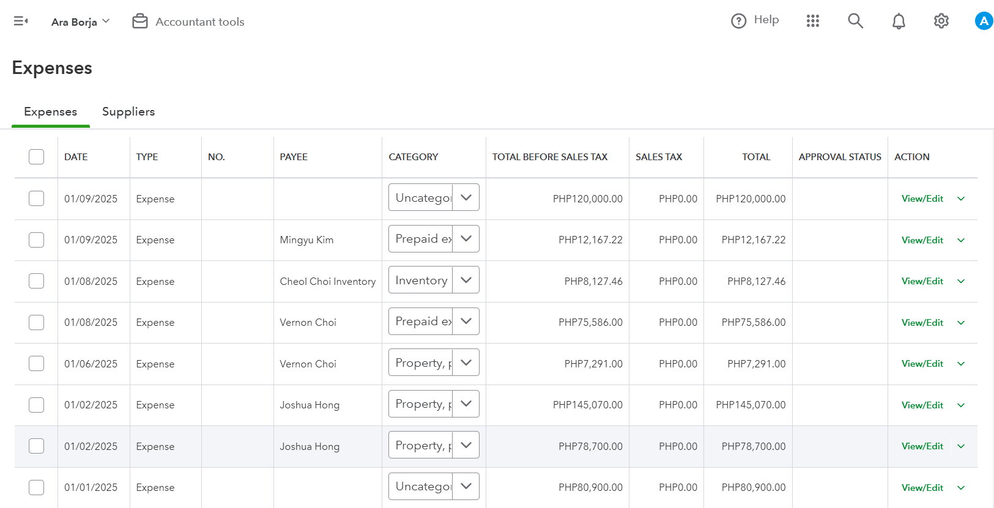
Task: Open View/Edit for PHP145,070.00 Joshua Hong expense
Action: (x=922, y=405)
